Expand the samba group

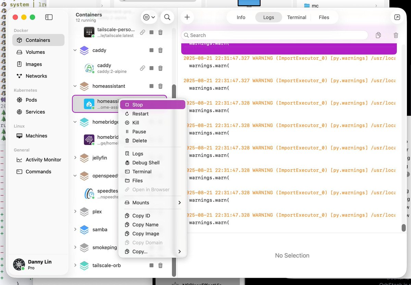click(x=75, y=229)
